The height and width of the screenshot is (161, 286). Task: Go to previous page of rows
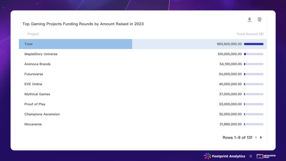(x=256, y=137)
